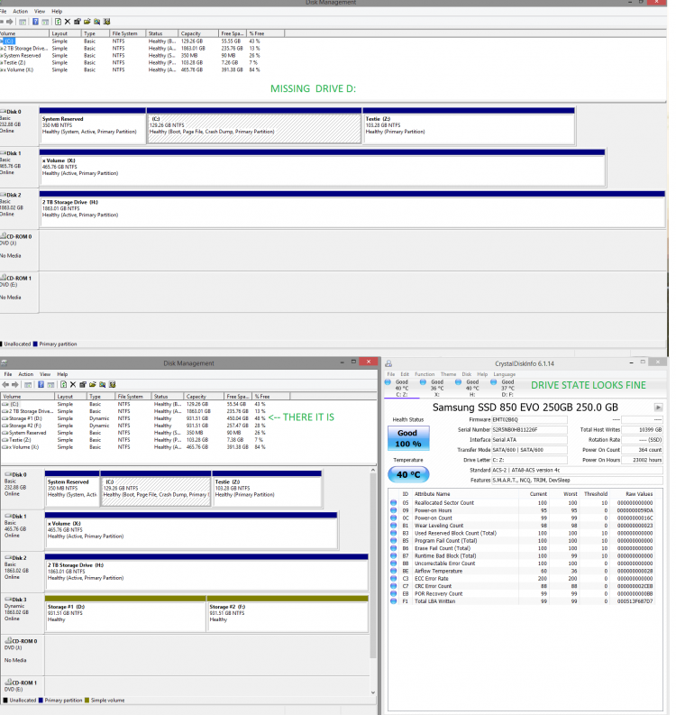
Task: Open Action menu in upper Disk Management window
Action: click(20, 11)
